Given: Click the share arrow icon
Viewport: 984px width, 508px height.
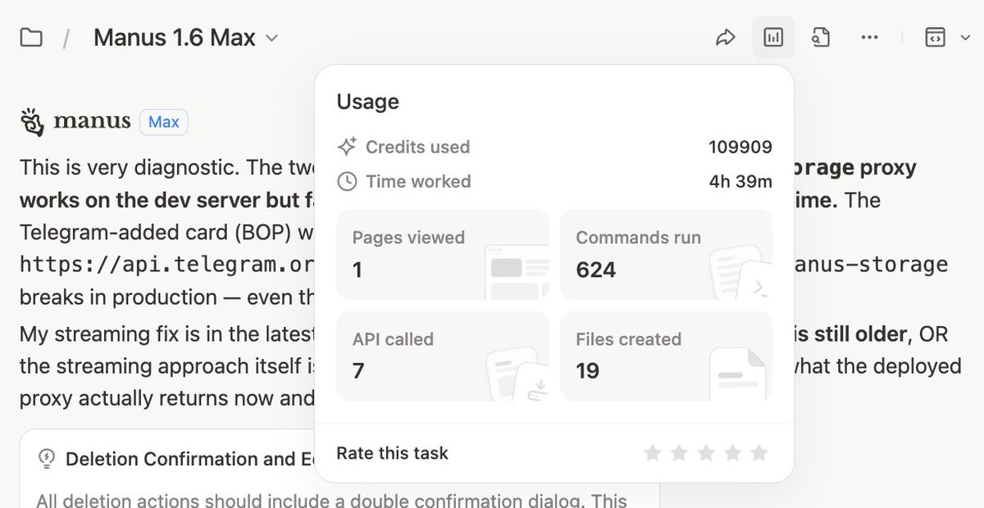Looking at the screenshot, I should tap(726, 38).
